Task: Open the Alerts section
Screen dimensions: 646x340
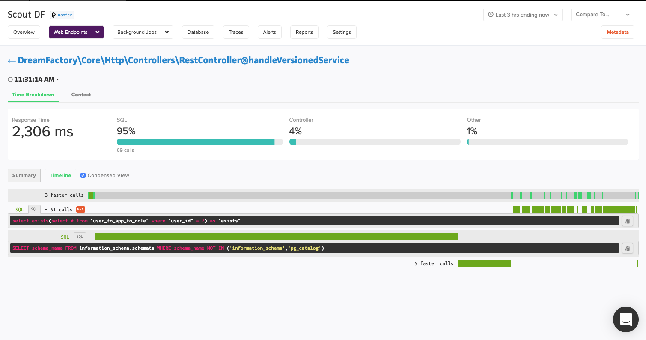Action: pos(270,32)
